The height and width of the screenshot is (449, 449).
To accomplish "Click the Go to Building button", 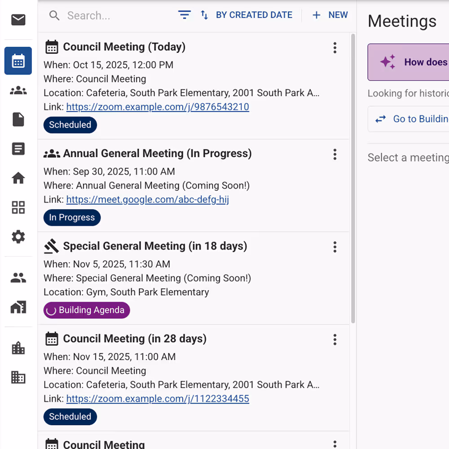I will point(408,119).
